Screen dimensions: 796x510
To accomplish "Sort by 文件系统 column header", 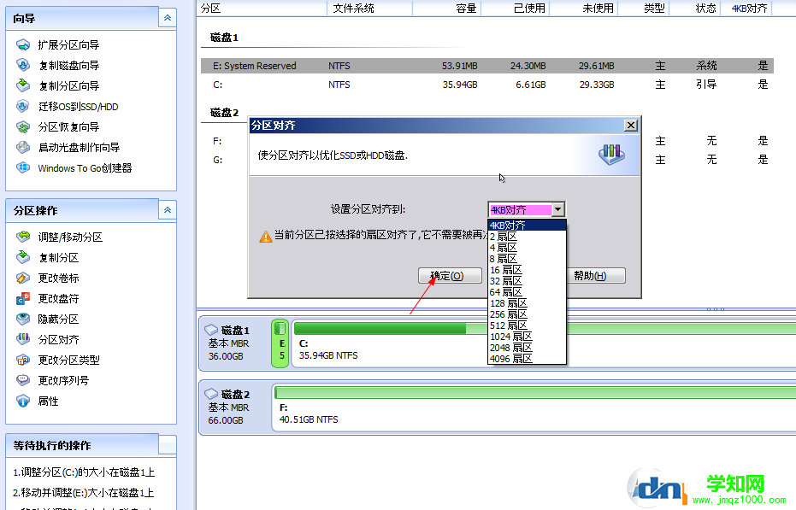I will 370,9.
